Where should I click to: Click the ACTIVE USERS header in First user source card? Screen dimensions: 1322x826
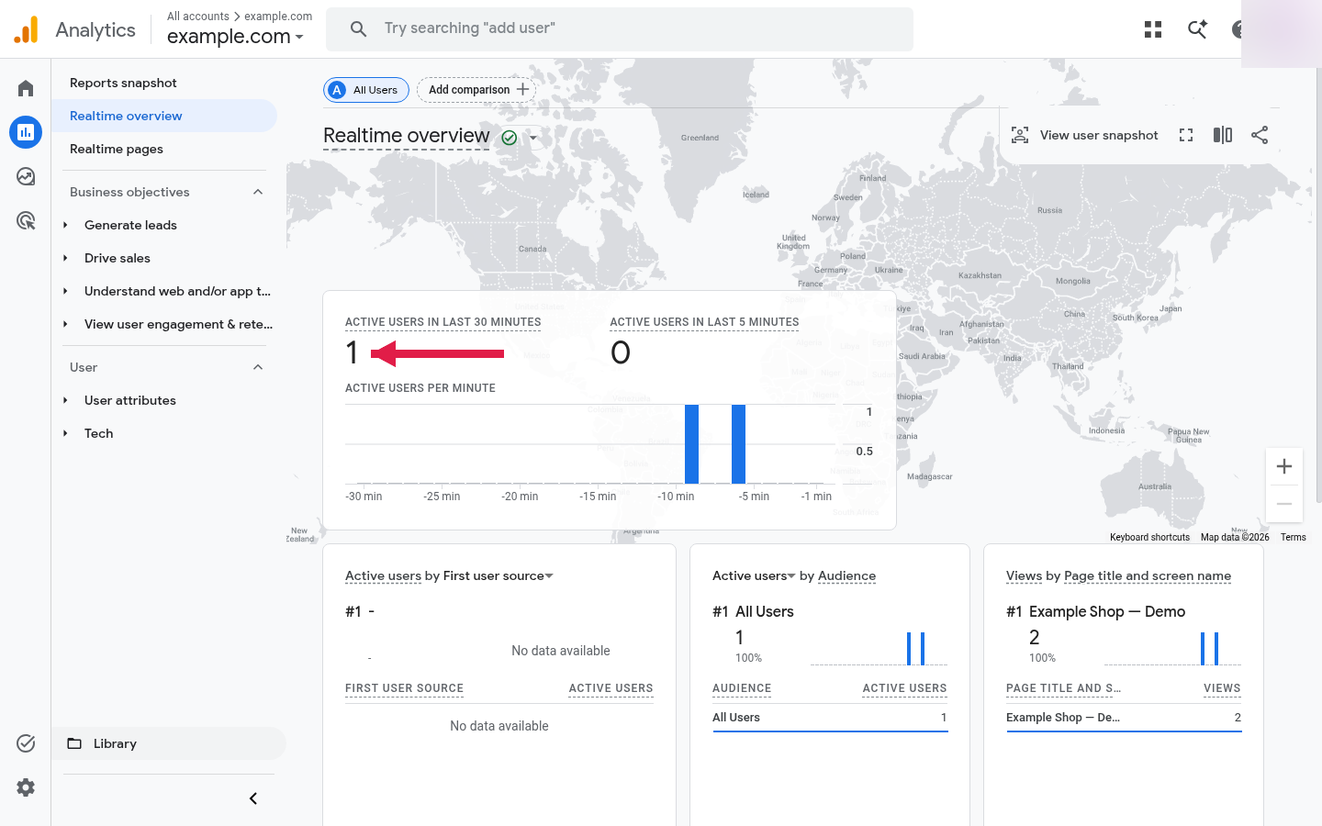[611, 688]
